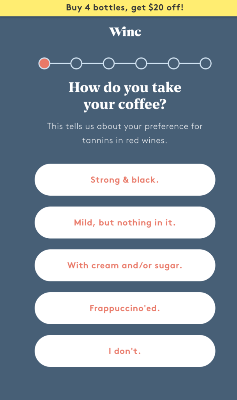
Task: Click the "How do you take your coffee?" heading
Action: [125, 96]
